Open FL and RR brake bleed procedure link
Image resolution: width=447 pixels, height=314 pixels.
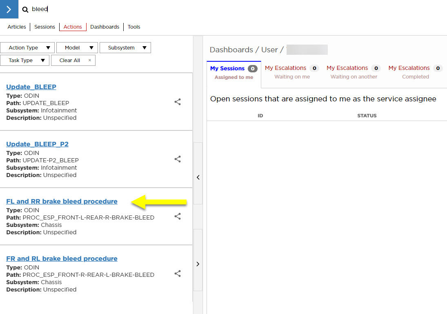(62, 202)
